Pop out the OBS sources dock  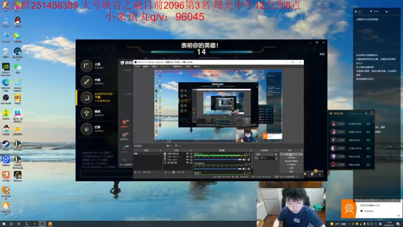tap(190, 150)
